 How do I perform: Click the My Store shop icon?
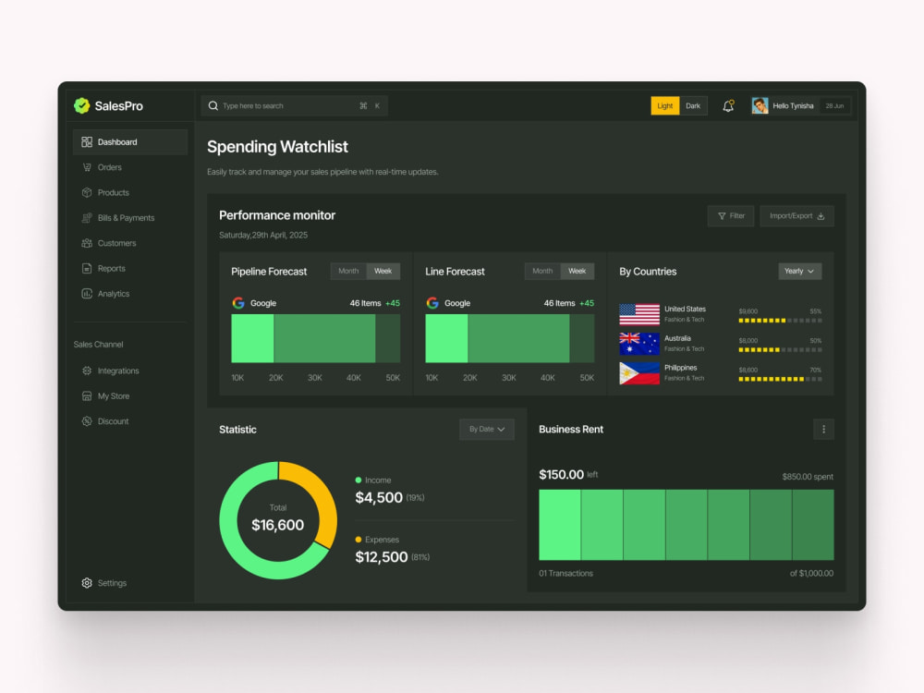tap(87, 396)
